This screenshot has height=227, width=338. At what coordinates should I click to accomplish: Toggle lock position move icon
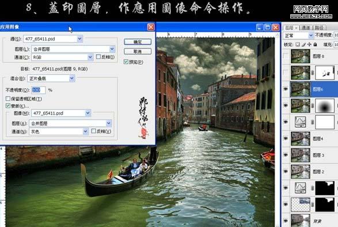pyautogui.click(x=309, y=44)
